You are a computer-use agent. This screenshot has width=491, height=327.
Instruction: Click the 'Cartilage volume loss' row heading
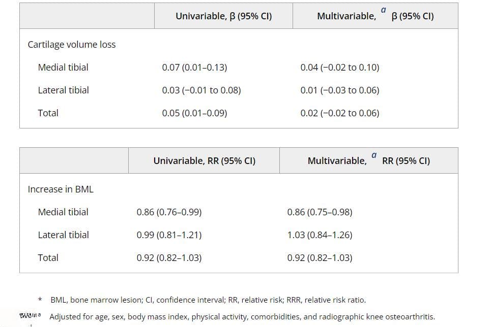72,45
